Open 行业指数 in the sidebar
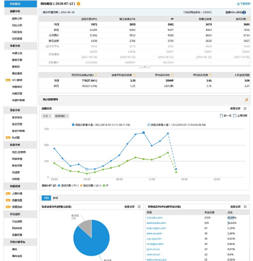 17,221
